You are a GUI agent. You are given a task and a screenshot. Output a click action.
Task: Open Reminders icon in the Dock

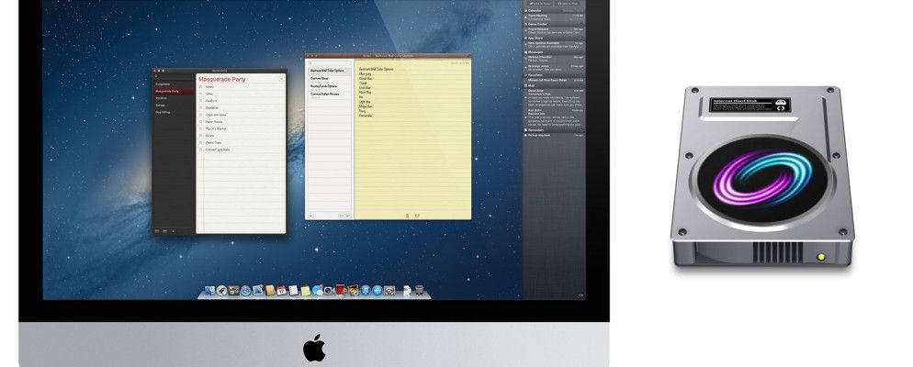(x=294, y=290)
